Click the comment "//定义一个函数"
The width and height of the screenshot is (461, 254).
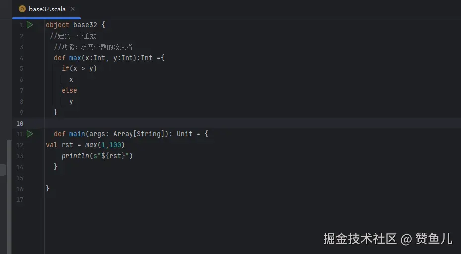(73, 36)
